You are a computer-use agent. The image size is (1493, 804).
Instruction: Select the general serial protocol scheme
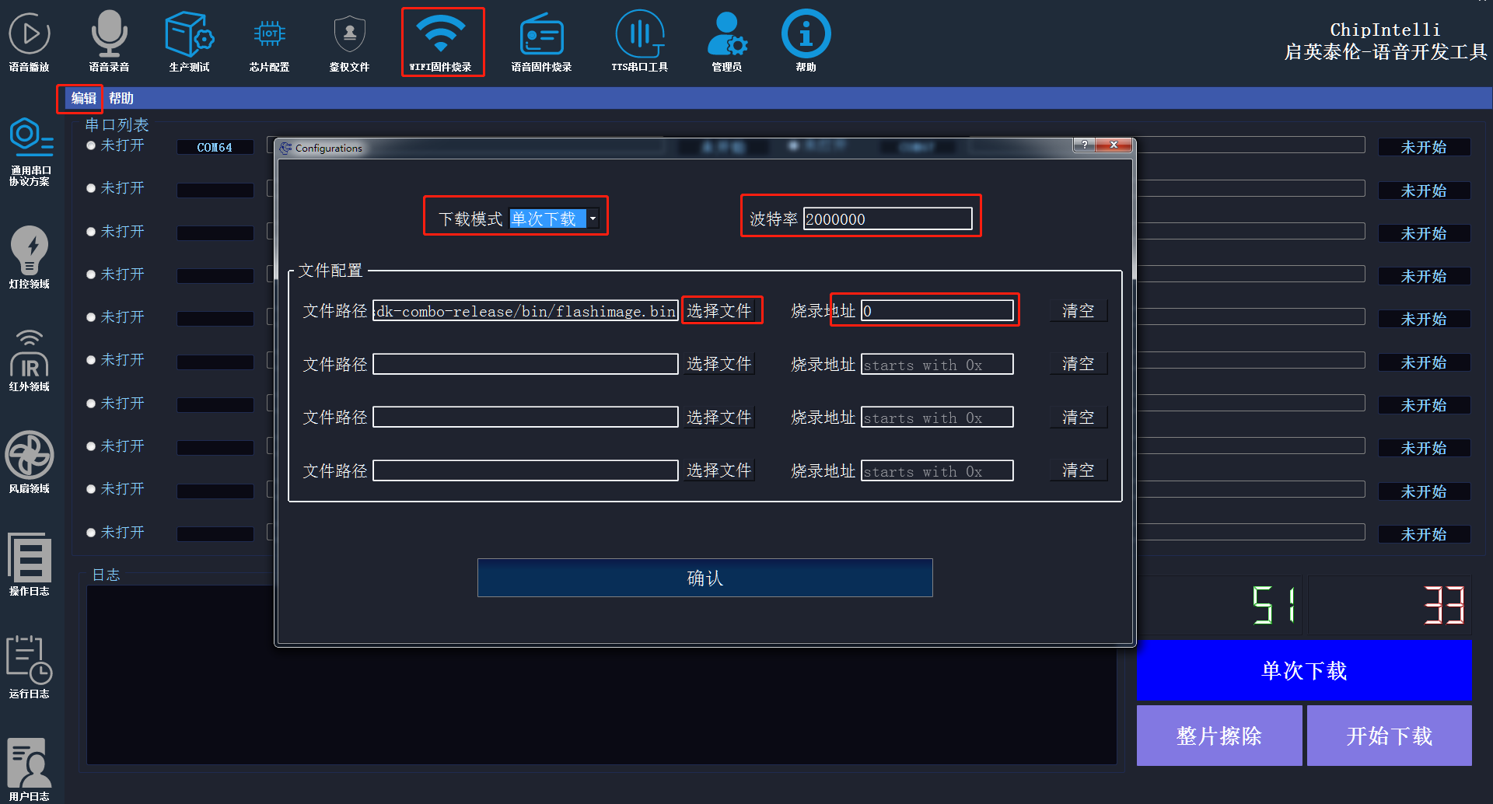30,152
